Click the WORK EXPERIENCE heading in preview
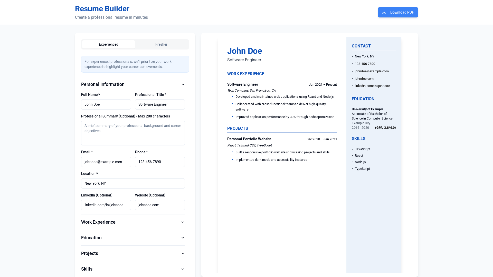This screenshot has height=277, width=493. pyautogui.click(x=246, y=74)
